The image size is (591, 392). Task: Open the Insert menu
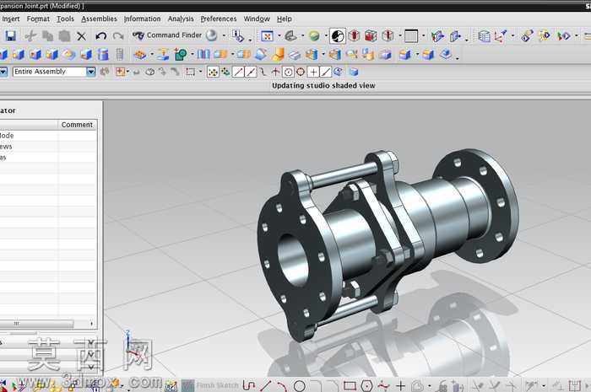click(10, 19)
